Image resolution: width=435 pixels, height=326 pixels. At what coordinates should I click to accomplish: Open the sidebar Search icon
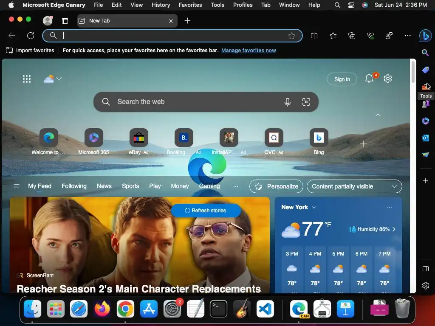pos(425,52)
